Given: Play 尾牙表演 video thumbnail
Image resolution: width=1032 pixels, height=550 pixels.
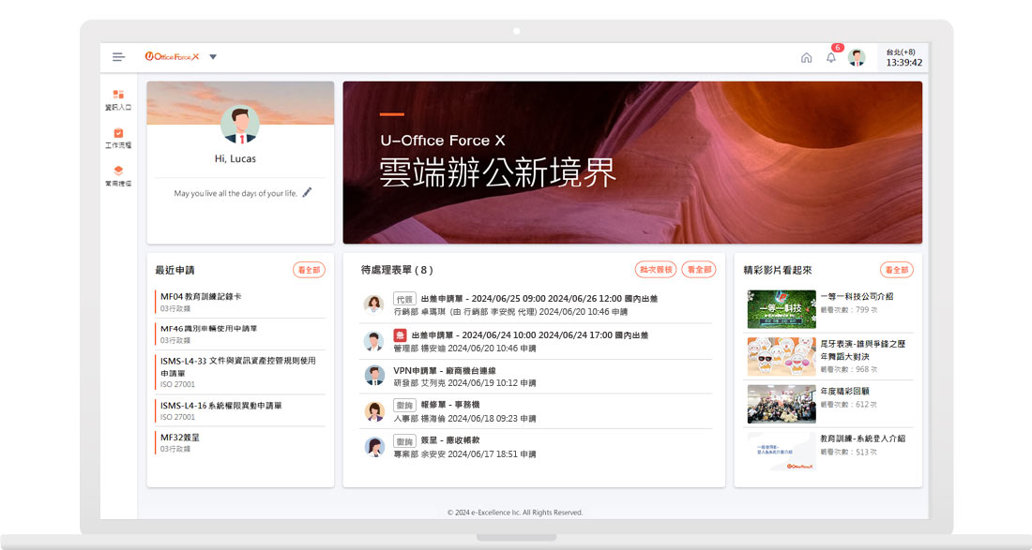Looking at the screenshot, I should (782, 356).
